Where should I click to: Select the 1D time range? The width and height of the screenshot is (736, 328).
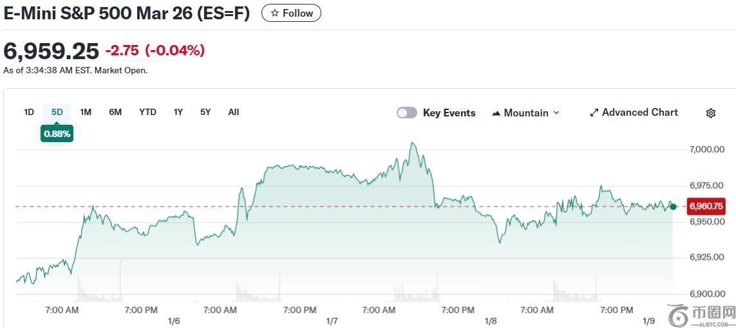coord(29,112)
